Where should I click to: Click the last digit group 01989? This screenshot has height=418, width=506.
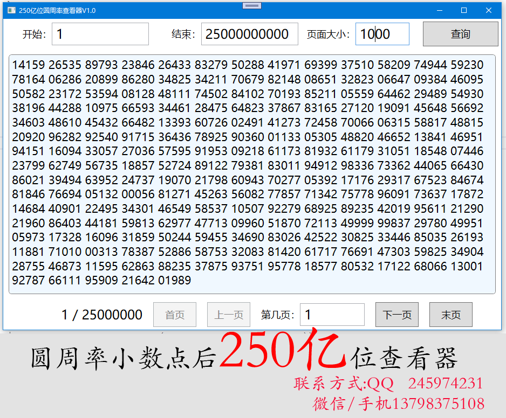(x=175, y=281)
